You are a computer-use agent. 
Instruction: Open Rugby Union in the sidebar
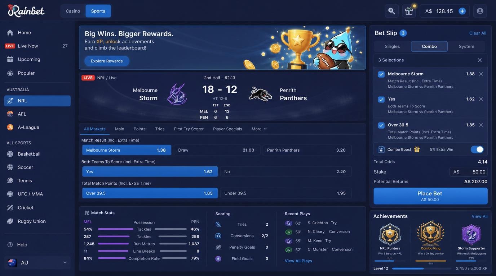coord(37,221)
